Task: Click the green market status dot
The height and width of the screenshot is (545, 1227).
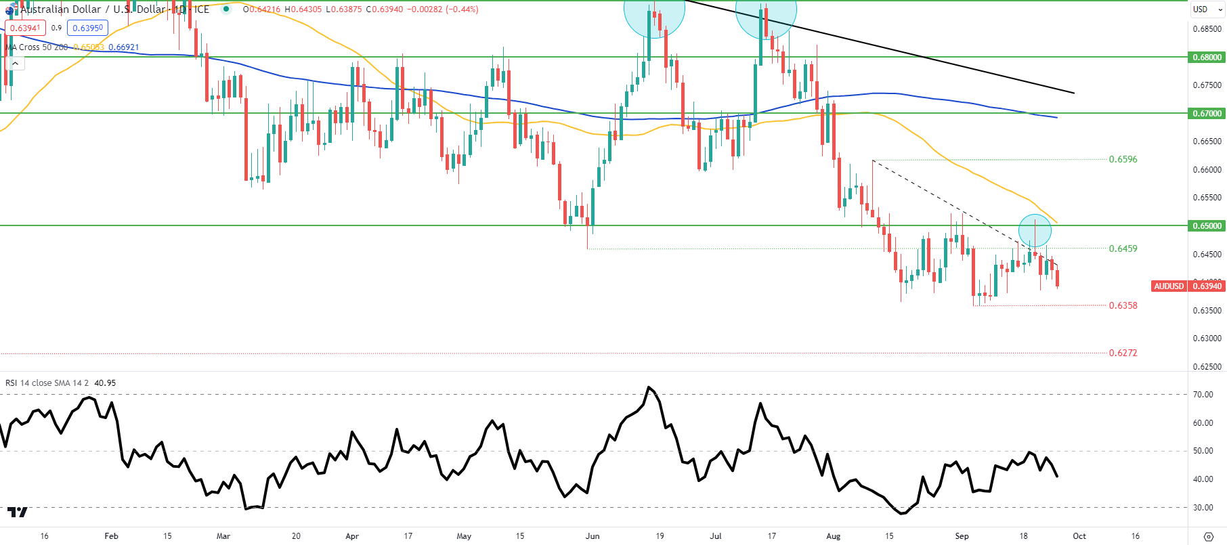Action: [x=226, y=9]
